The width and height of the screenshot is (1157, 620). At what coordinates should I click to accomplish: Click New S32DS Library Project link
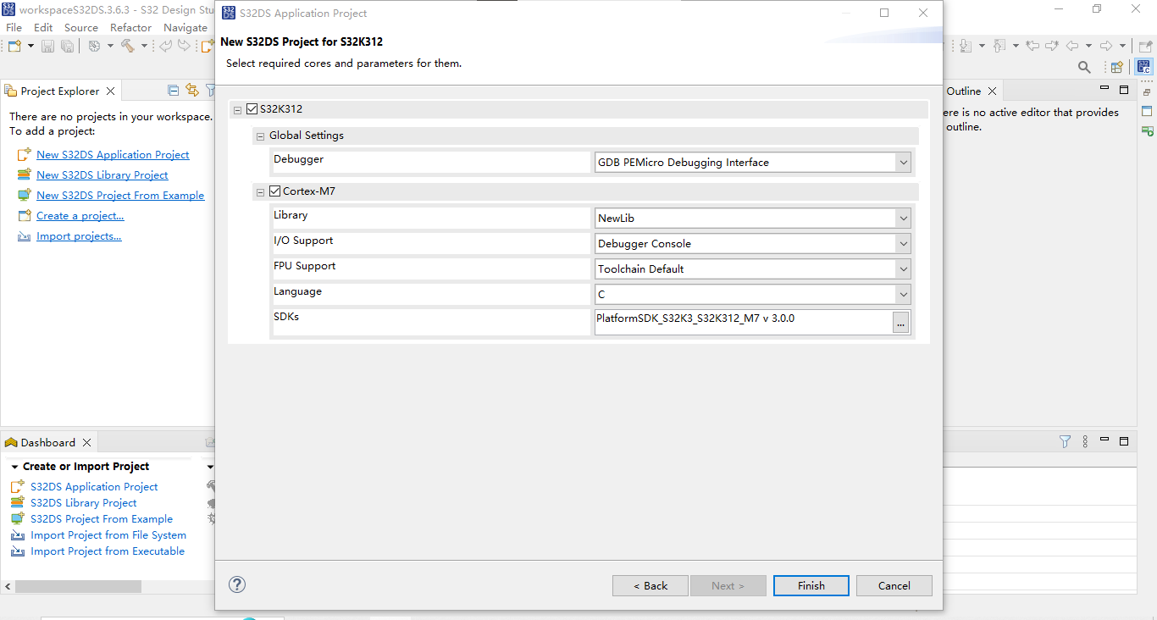tap(102, 174)
